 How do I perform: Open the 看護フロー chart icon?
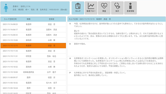pos(91,8)
